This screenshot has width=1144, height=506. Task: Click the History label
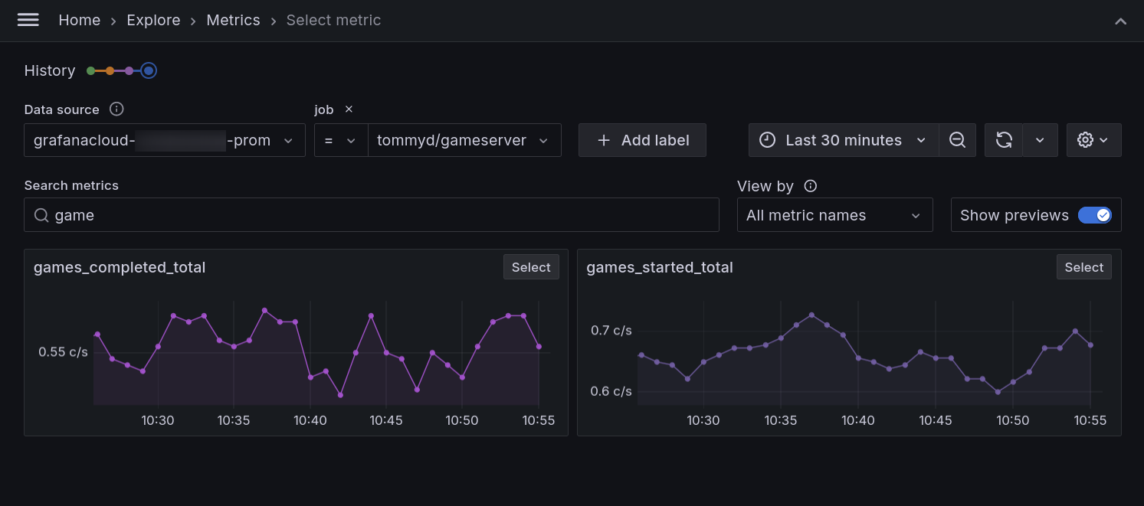(x=50, y=70)
